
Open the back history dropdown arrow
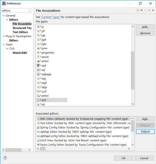click(x=142, y=10)
